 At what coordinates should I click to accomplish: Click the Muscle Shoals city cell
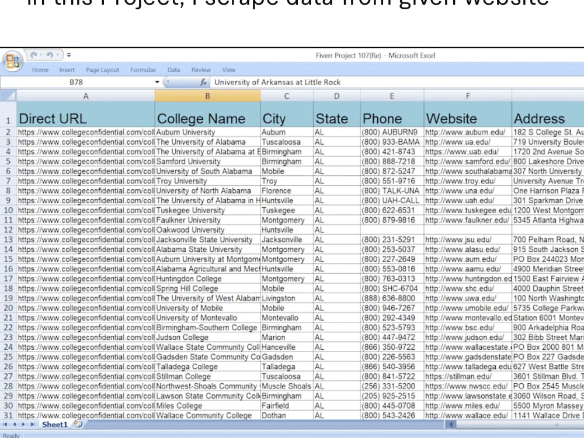tap(287, 386)
